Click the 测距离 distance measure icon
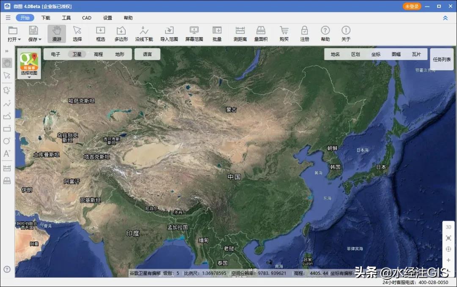Viewport: 457px width, 287px height. pyautogui.click(x=240, y=33)
